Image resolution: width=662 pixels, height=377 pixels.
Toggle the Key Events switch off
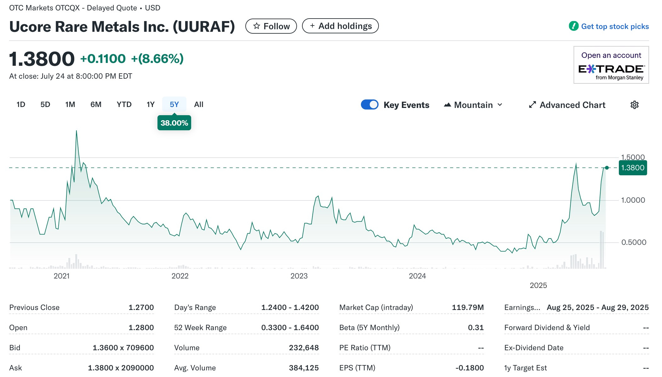(x=369, y=105)
